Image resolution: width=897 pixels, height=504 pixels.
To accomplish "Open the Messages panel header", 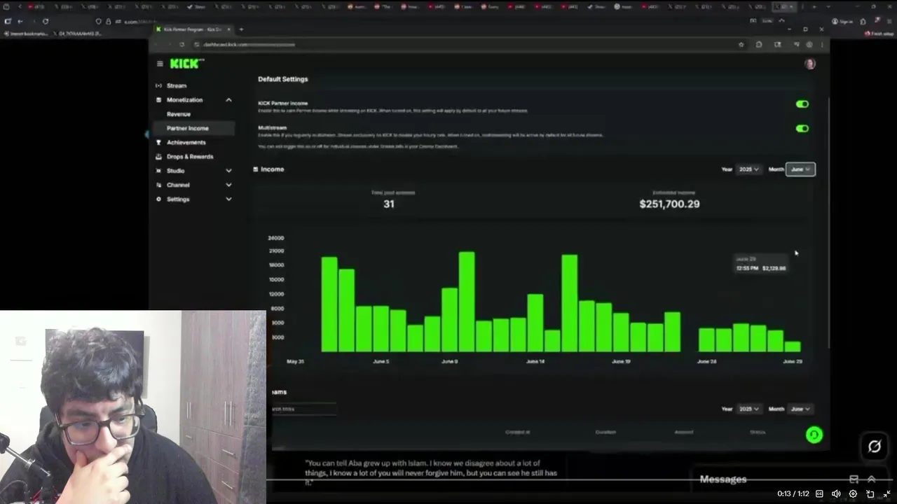I will pyautogui.click(x=723, y=479).
